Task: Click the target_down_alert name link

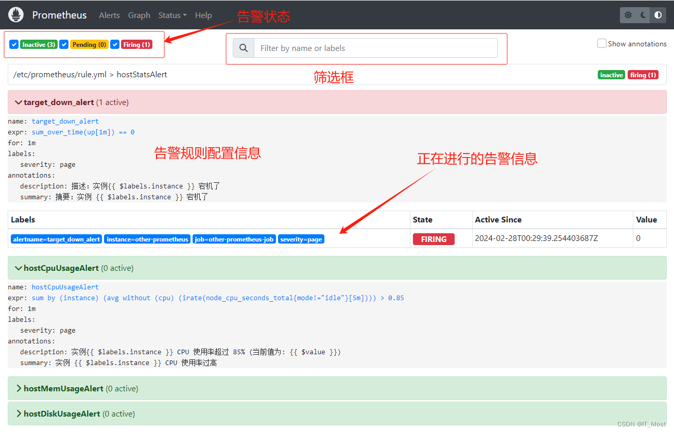Action: click(x=65, y=121)
